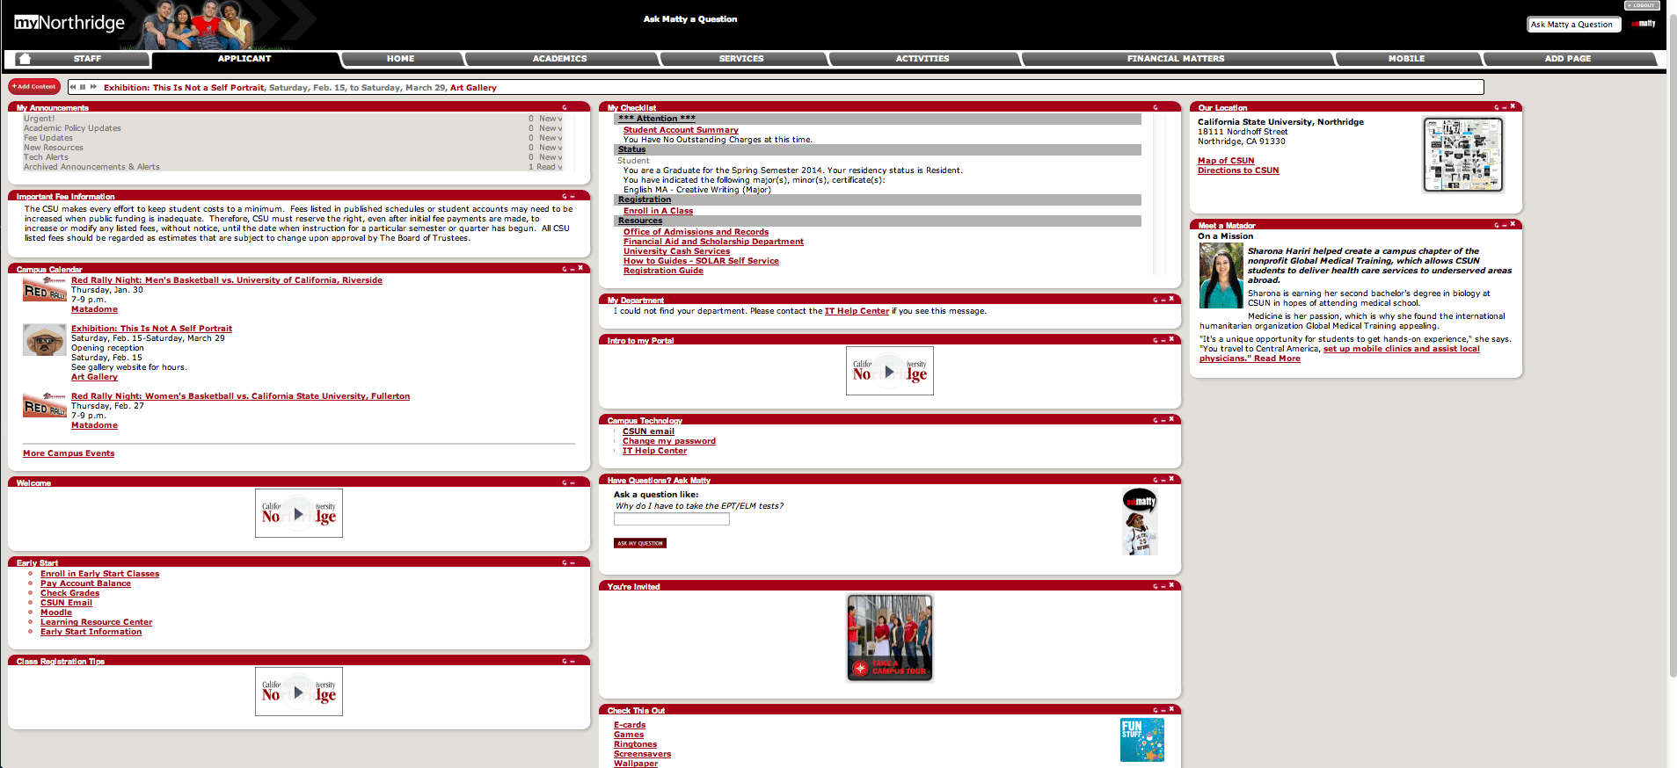This screenshot has width=1677, height=768.
Task: Open the Moodle link in Early Start
Action: coord(56,612)
